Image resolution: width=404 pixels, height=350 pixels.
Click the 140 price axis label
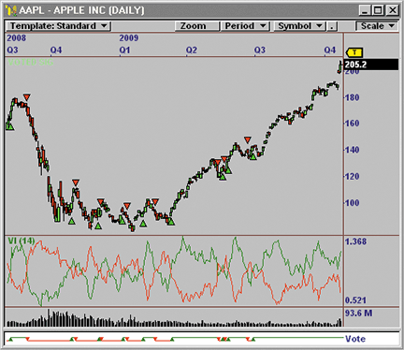(x=353, y=150)
